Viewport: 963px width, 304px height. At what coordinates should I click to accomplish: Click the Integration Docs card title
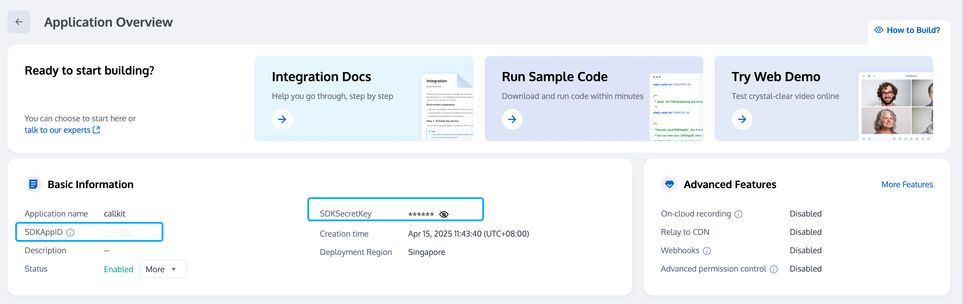(321, 77)
